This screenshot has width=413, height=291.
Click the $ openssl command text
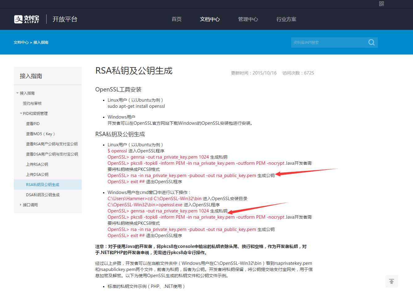click(x=117, y=151)
